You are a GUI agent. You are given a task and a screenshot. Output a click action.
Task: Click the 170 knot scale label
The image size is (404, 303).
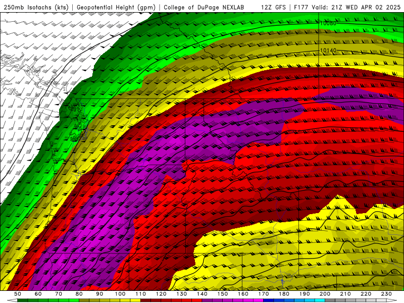pyautogui.click(x=264, y=294)
